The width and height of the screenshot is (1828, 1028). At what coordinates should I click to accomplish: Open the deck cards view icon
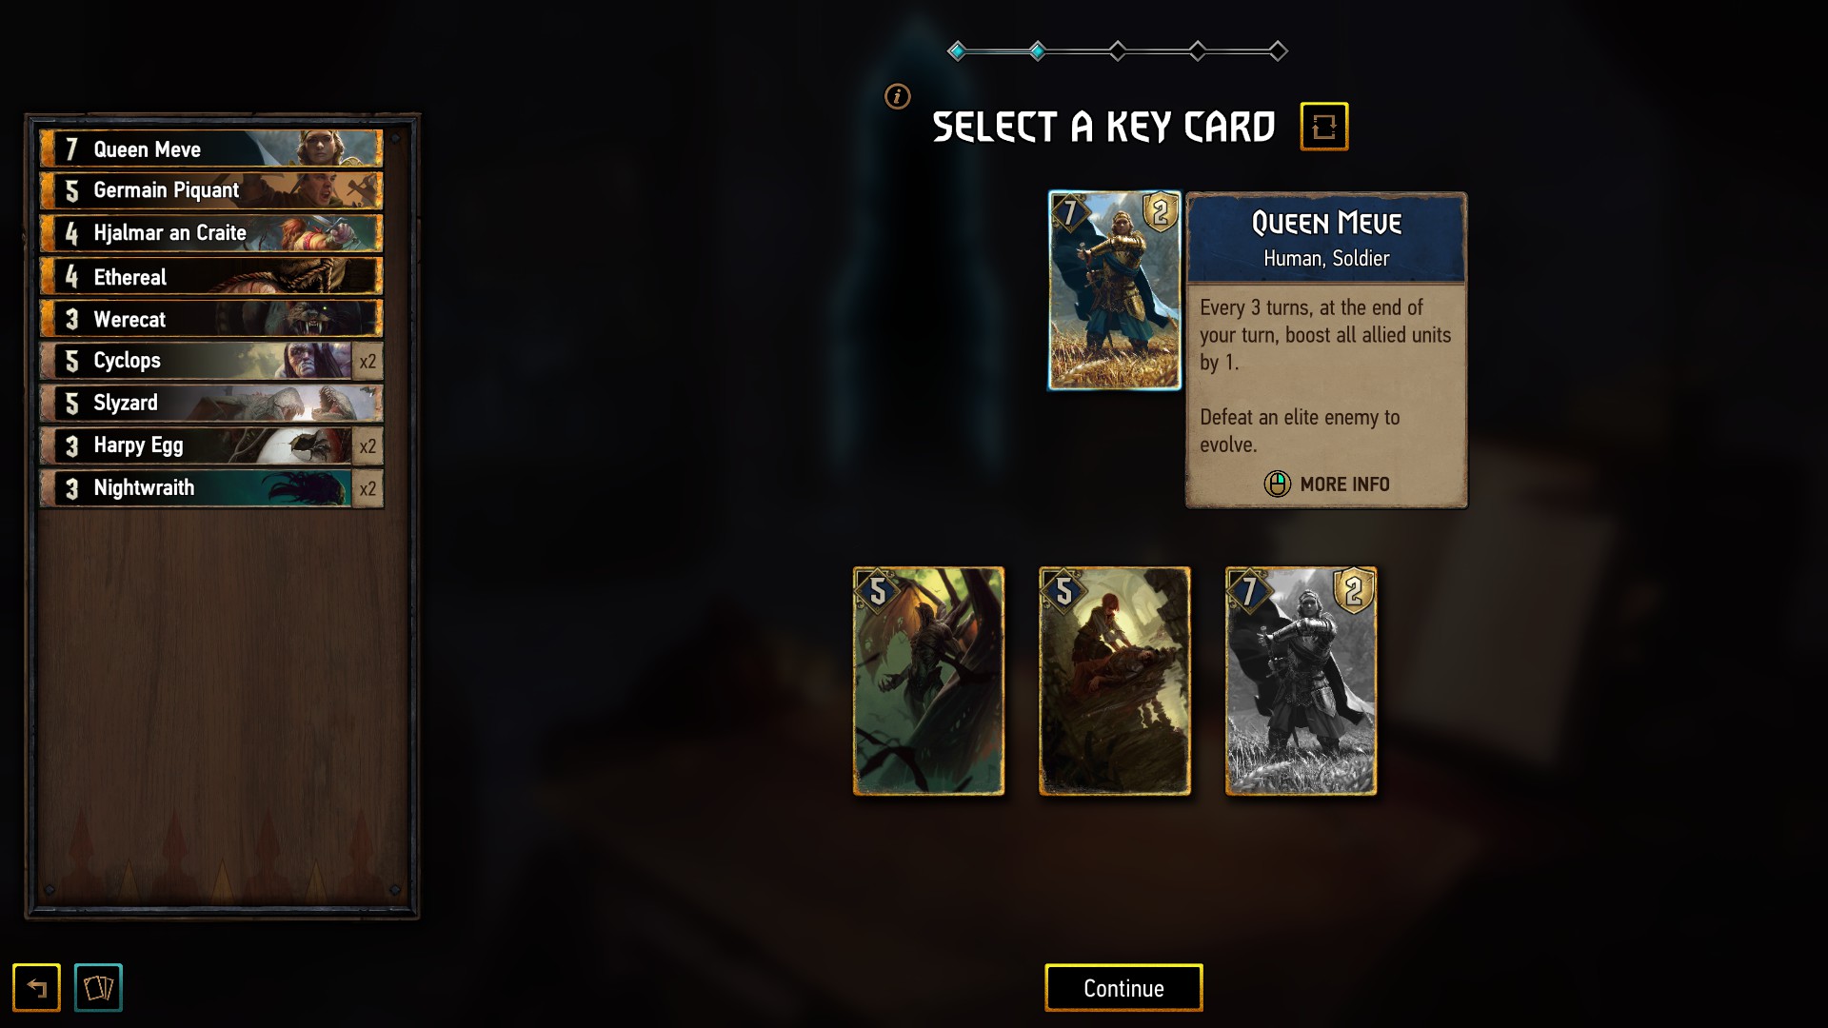[x=98, y=987]
